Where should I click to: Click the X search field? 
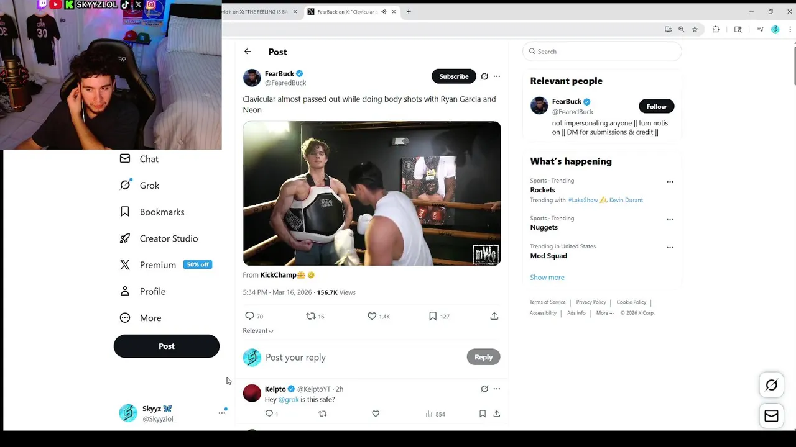602,52
